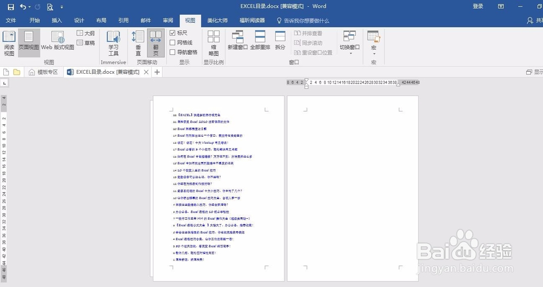The width and height of the screenshot is (543, 287).
Task: Select 页面视图 print layout
Action: coord(29,43)
